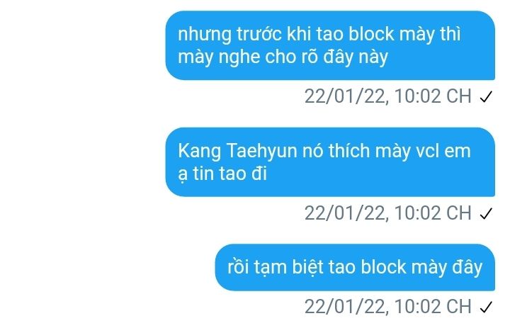Click the sent checkmark below the Kang Taehyun message
Viewport: 510px width, 333px height.
point(486,214)
